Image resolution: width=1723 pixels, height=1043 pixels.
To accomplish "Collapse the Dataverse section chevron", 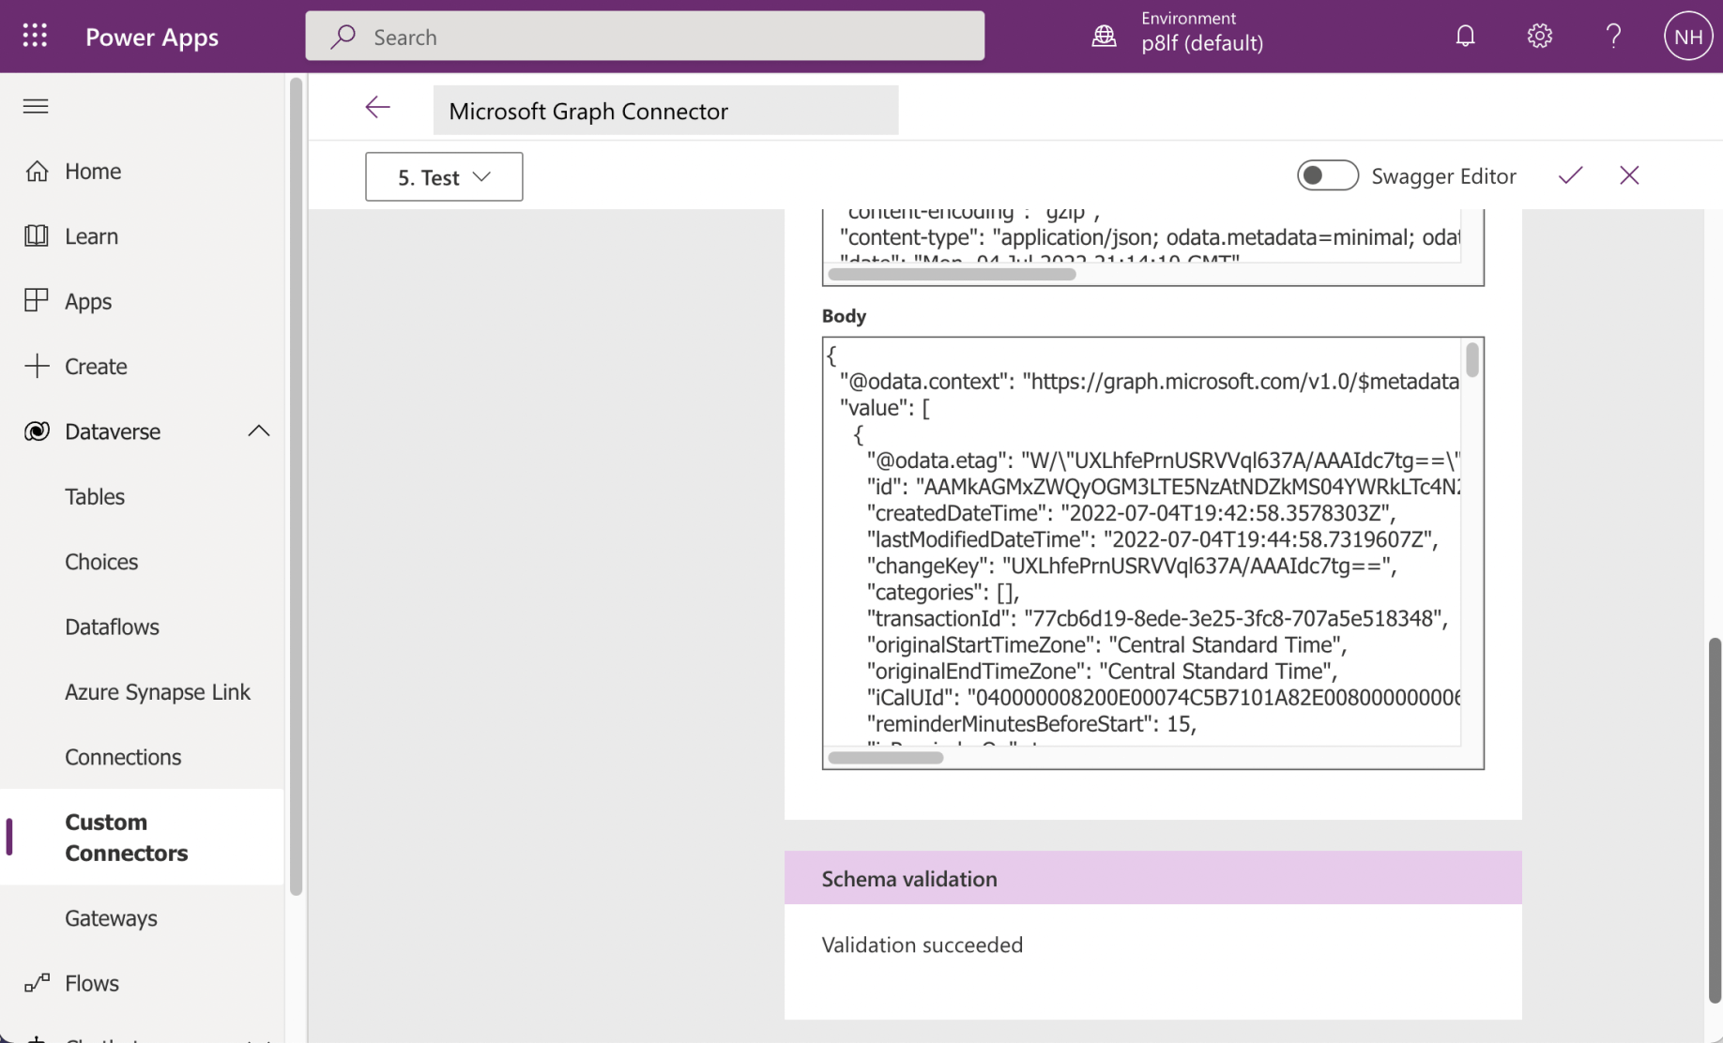I will [259, 431].
